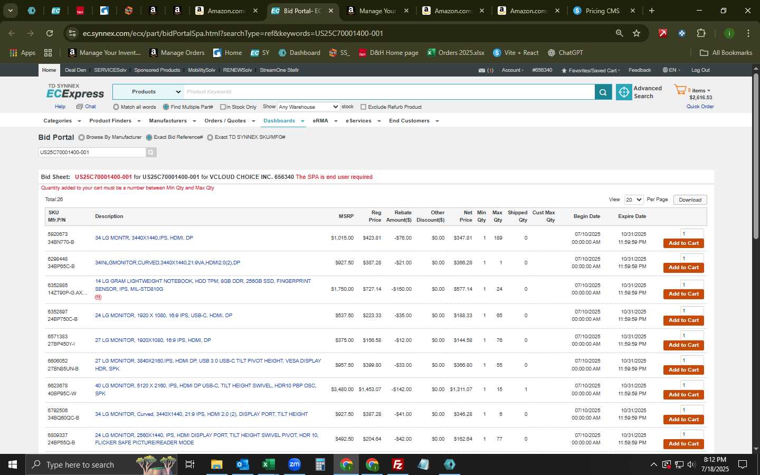Add 14ZT90P LG Gram notebook to cart

point(683,294)
